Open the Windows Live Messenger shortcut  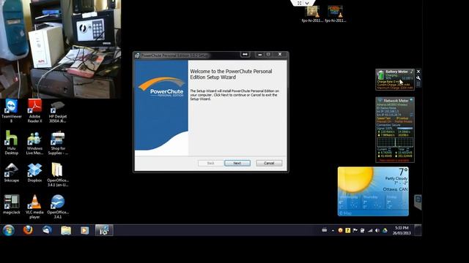coord(34,143)
